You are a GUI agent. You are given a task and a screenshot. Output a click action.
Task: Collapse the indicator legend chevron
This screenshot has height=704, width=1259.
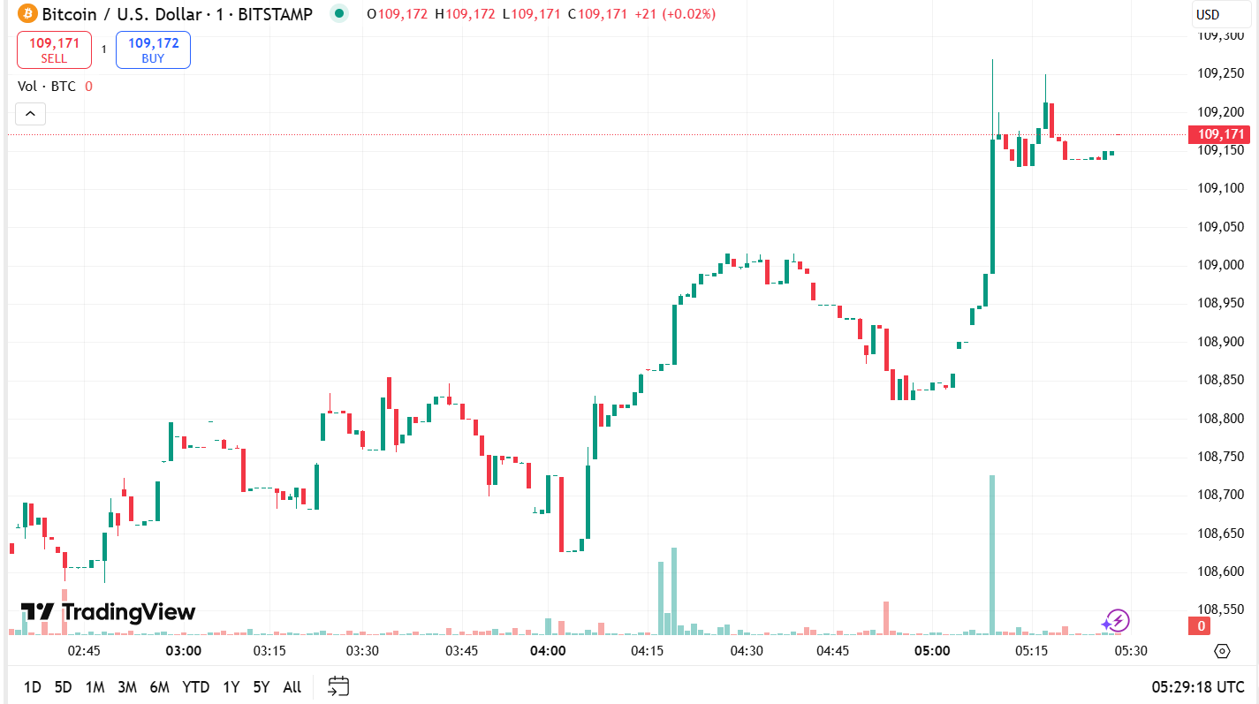click(x=29, y=113)
